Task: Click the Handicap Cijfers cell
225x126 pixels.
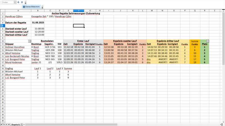Action: pos(18,17)
